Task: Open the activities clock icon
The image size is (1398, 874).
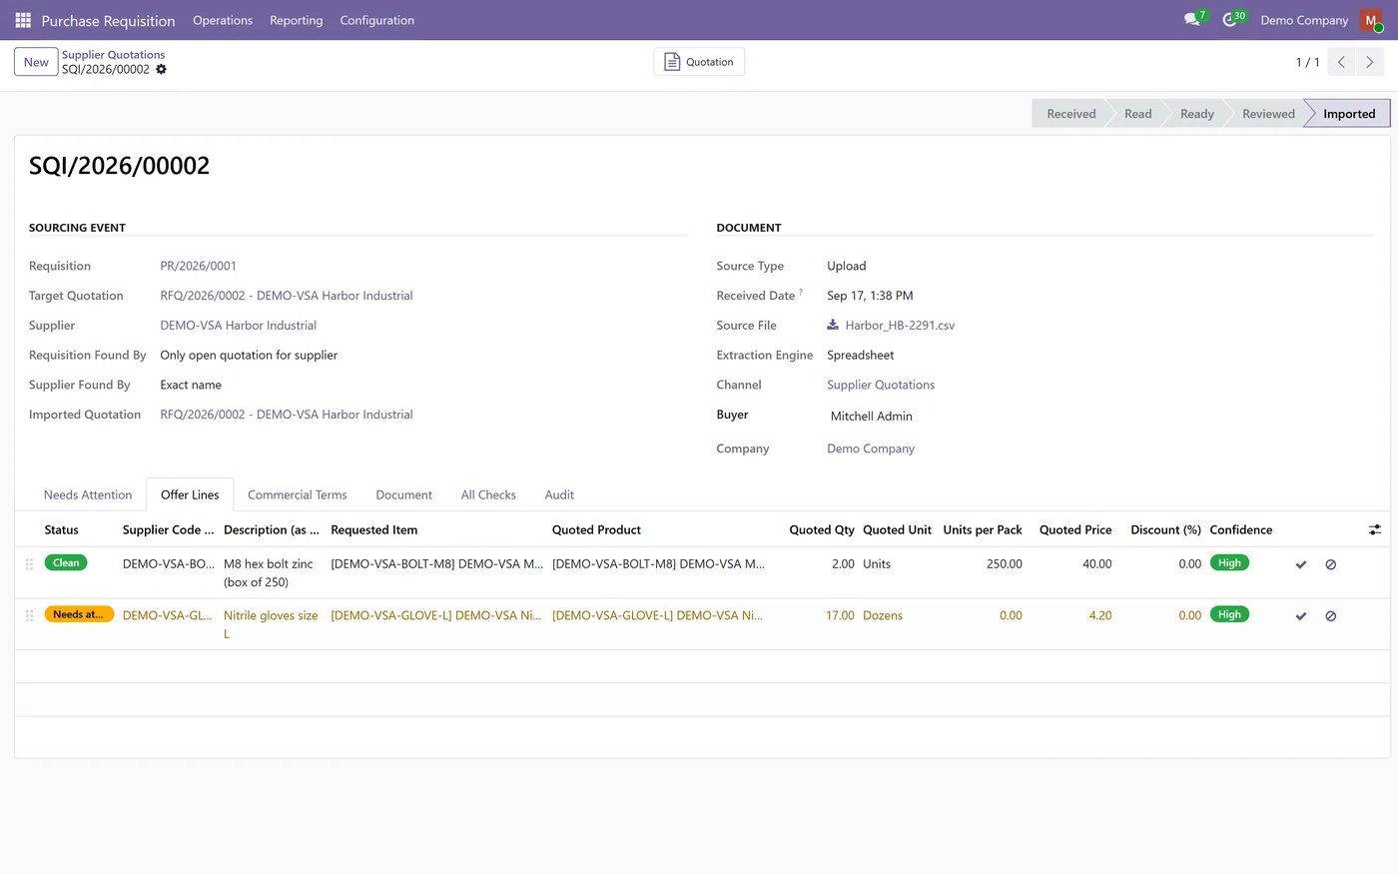Action: [x=1230, y=20]
